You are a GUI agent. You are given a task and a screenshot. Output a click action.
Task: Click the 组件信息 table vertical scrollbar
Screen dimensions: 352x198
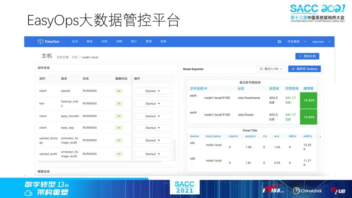click(x=174, y=150)
